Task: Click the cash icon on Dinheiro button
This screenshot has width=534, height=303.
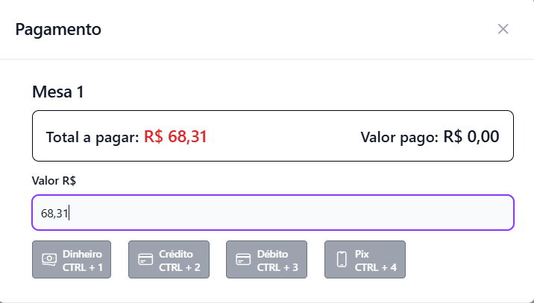Action: pyautogui.click(x=49, y=260)
